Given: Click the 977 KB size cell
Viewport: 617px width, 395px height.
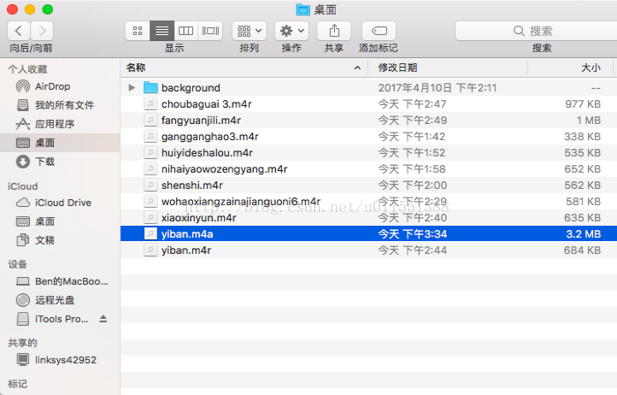Looking at the screenshot, I should pos(583,104).
